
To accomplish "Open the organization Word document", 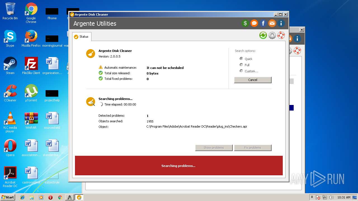I will [x=52, y=66].
